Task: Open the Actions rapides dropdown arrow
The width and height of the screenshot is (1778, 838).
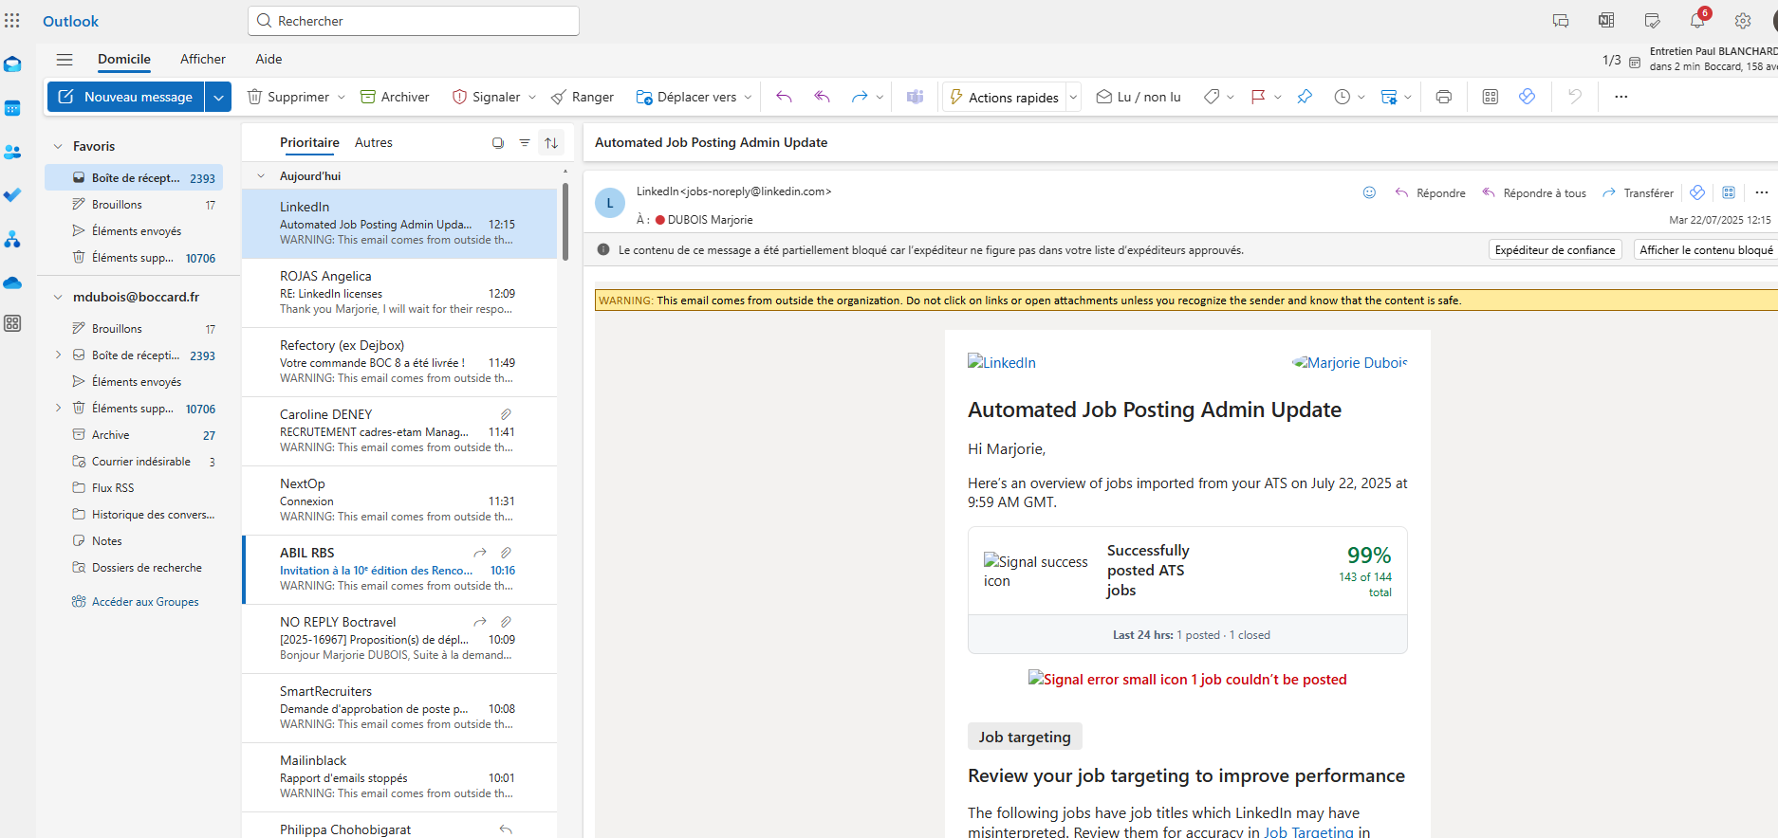Action: point(1073,97)
